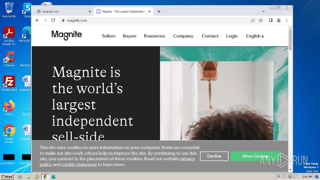
Task: Close the moatads.com tab
Action: tap(90, 11)
